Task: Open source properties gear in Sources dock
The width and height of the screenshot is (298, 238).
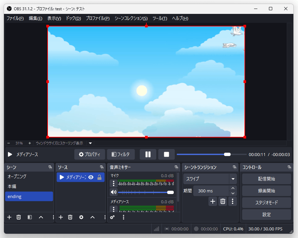Action: coord(81,217)
